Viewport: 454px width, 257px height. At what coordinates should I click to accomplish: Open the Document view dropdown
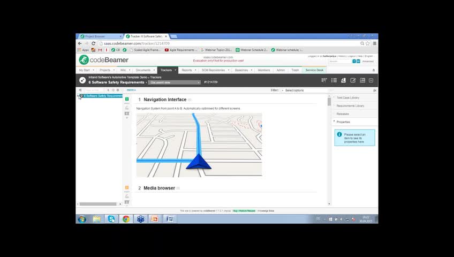pyautogui.click(x=175, y=82)
